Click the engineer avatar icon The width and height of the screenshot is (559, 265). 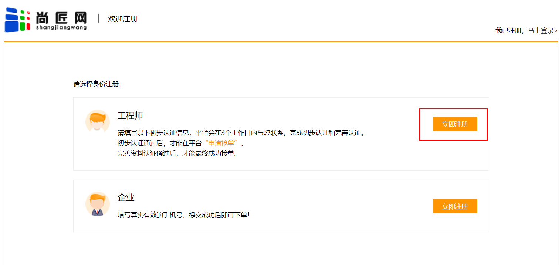[x=98, y=121]
